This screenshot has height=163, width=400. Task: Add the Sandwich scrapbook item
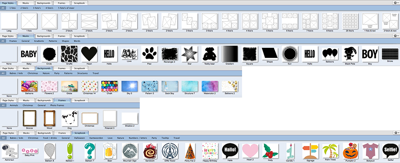150,151
